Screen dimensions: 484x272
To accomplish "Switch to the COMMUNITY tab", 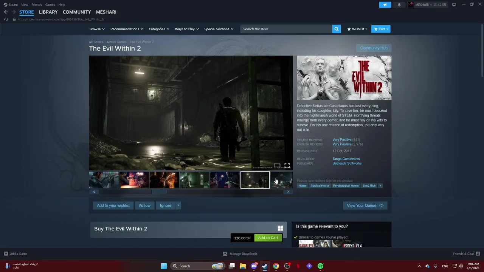I will click(x=77, y=12).
